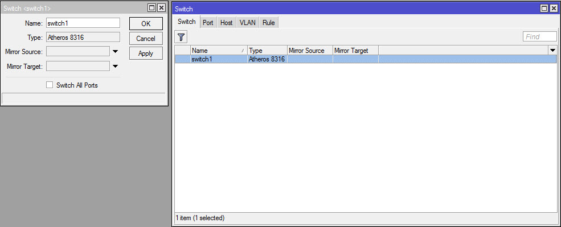This screenshot has width=561, height=227.
Task: Switch to the Switch tab
Action: (x=187, y=22)
